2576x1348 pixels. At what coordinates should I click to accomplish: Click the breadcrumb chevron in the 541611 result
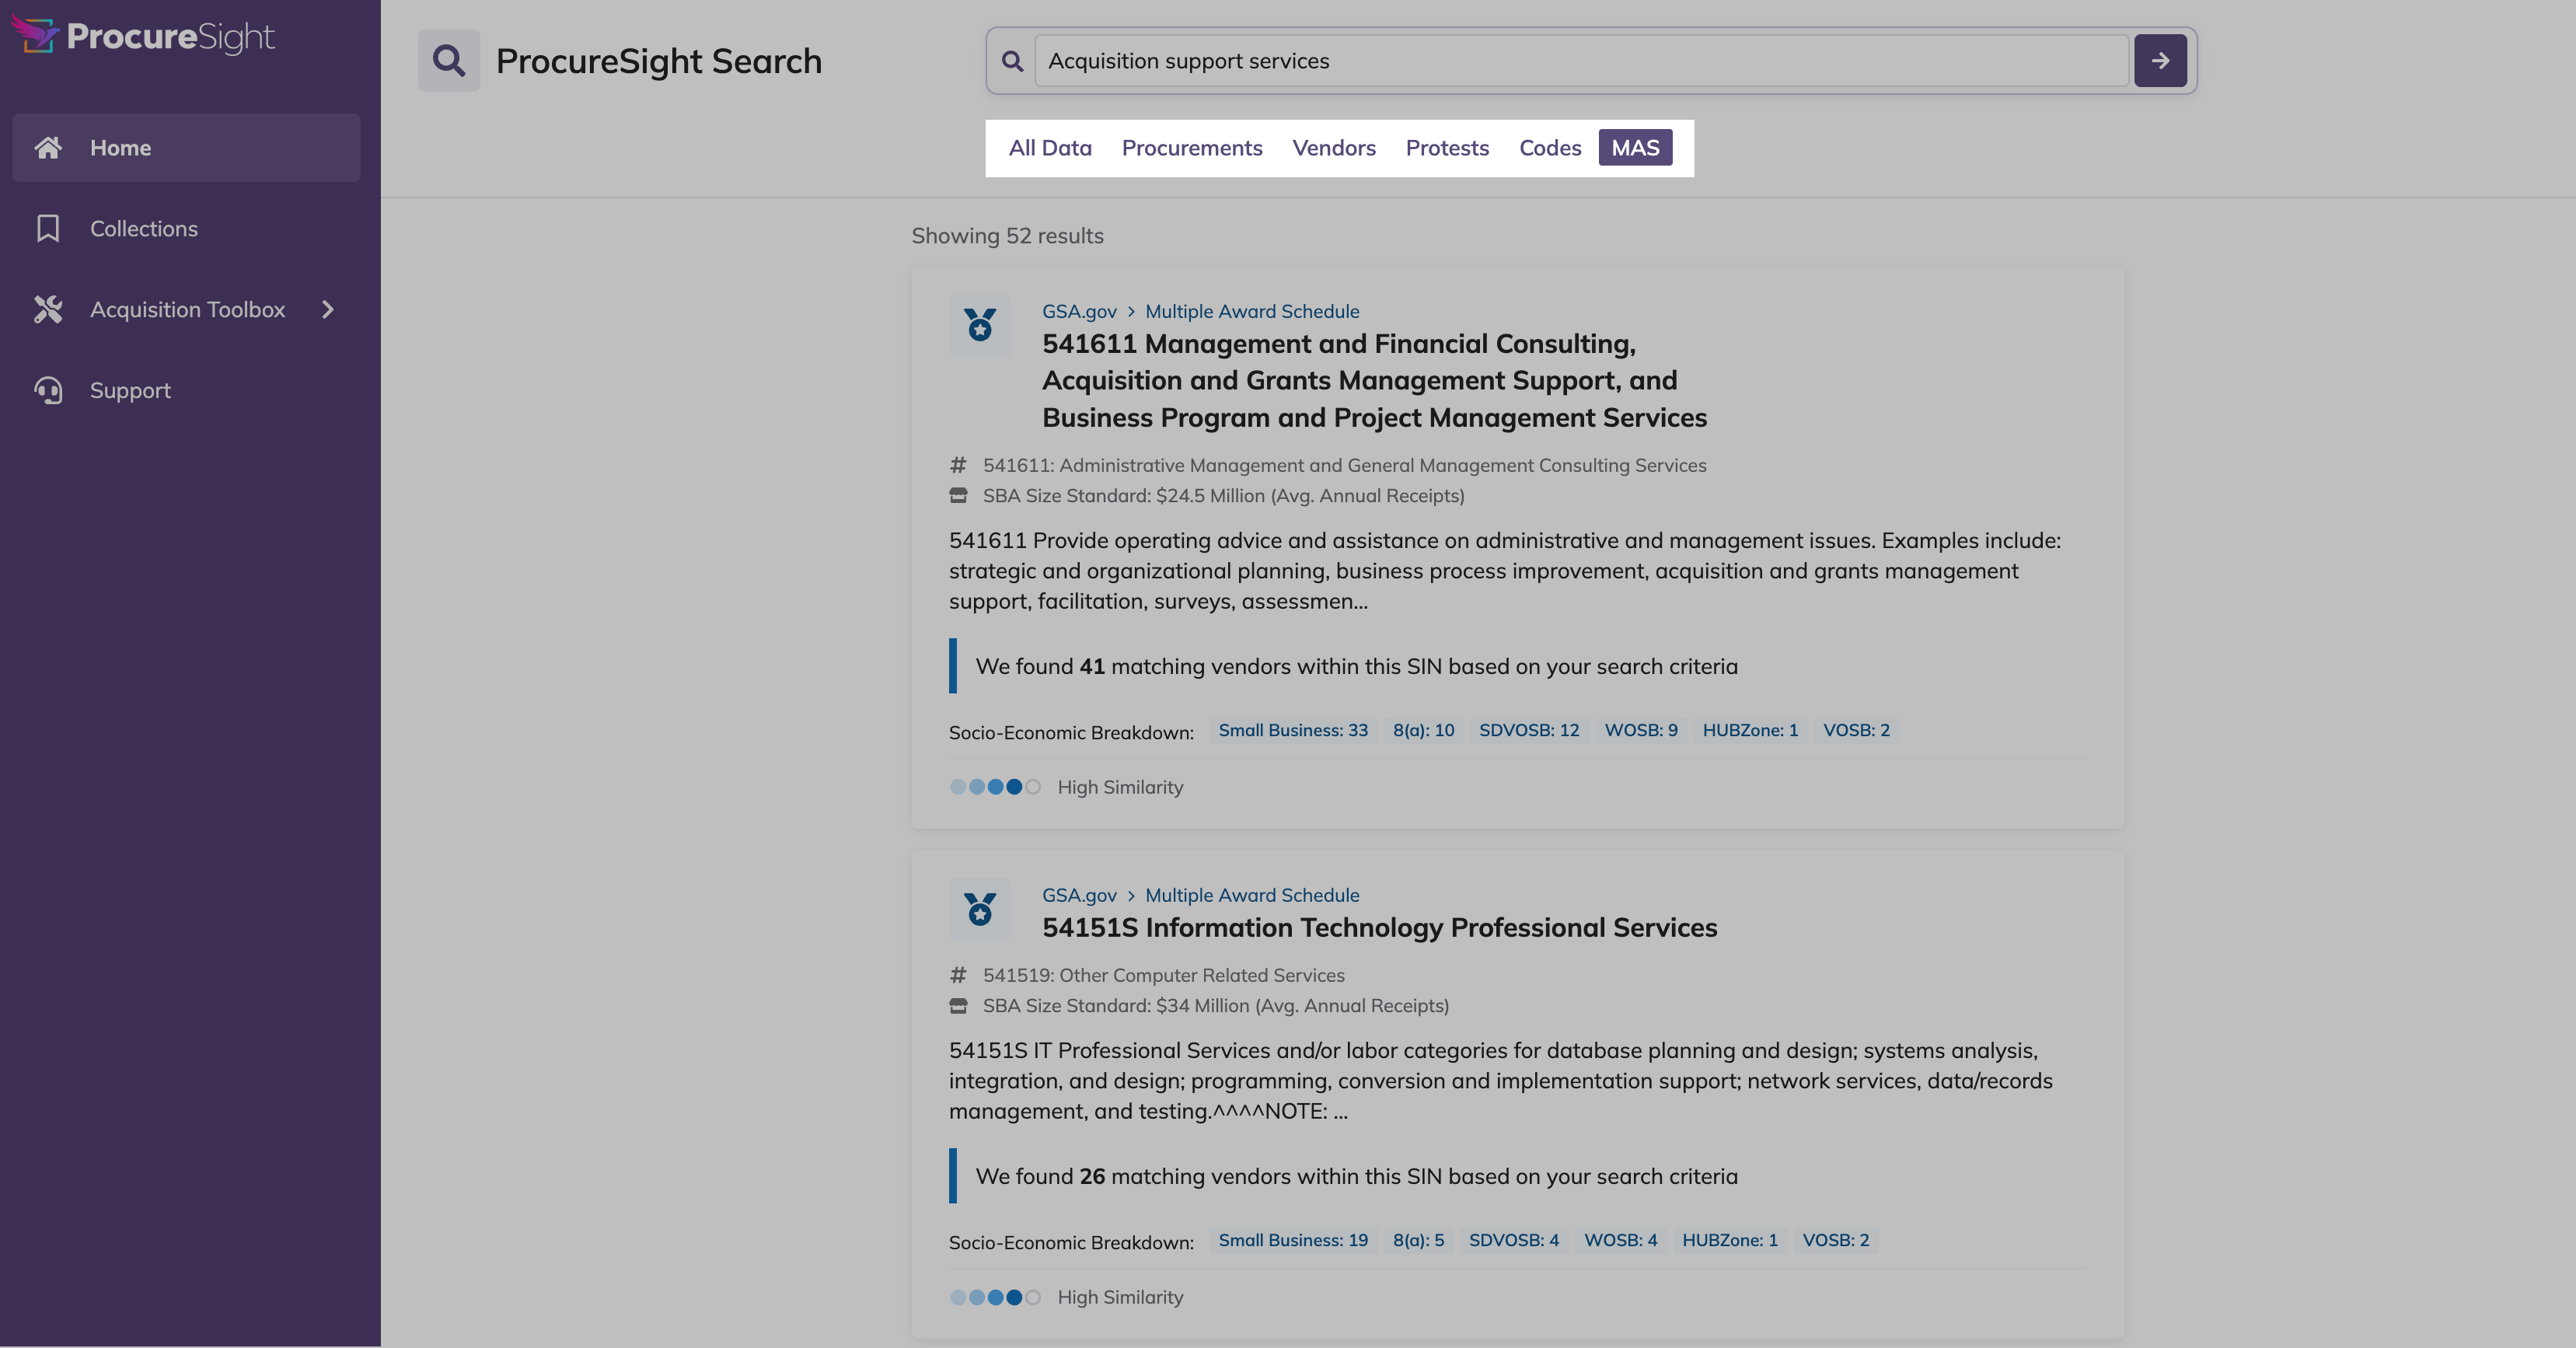pos(1131,312)
